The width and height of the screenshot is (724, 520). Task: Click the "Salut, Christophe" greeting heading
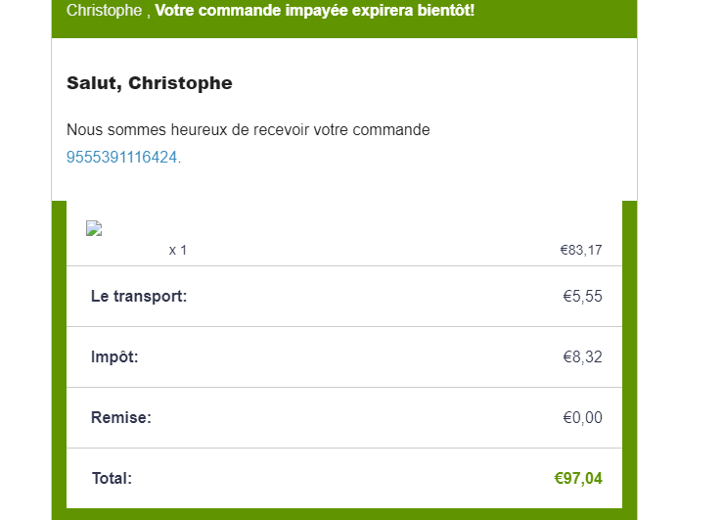[149, 83]
